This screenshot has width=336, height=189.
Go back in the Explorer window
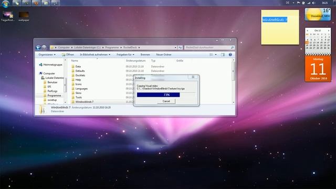[x=38, y=48]
